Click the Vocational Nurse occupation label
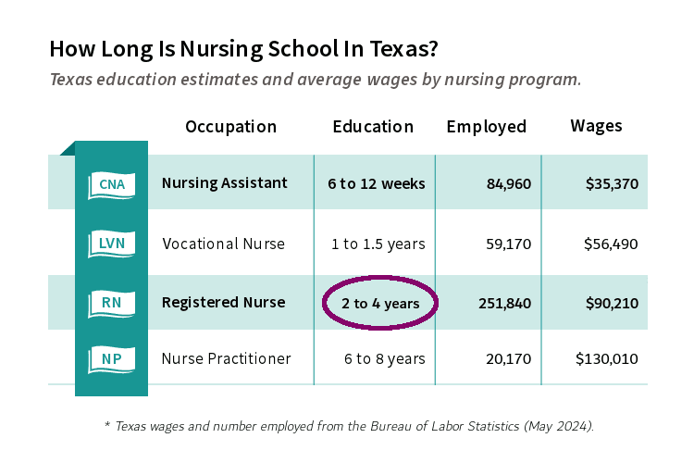The width and height of the screenshot is (694, 463). [x=224, y=244]
